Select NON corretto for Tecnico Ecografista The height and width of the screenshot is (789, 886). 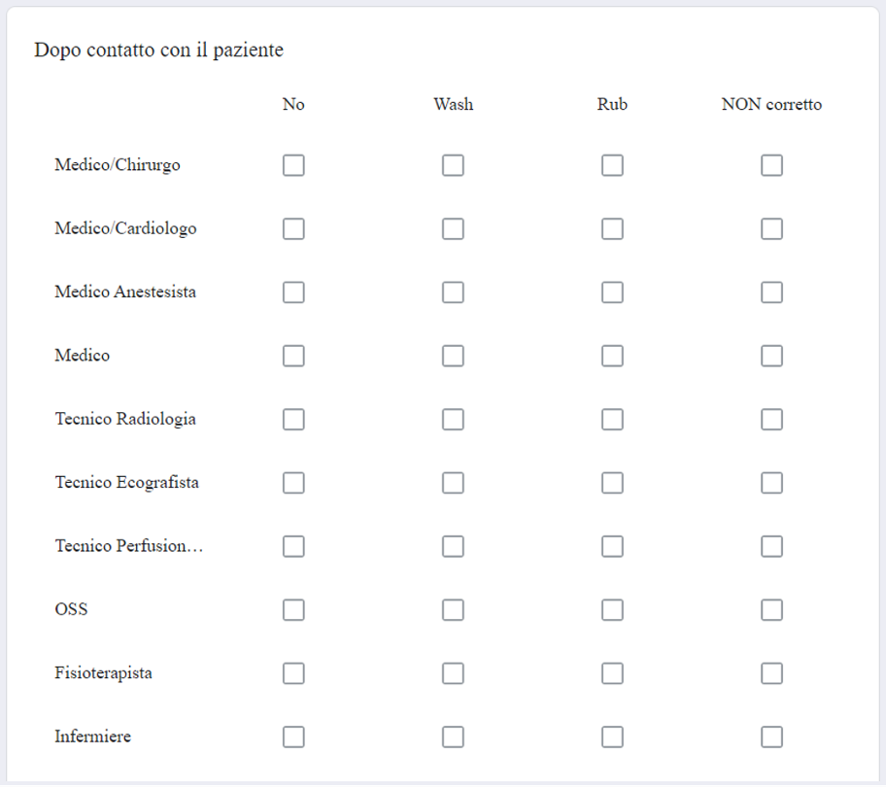(771, 483)
